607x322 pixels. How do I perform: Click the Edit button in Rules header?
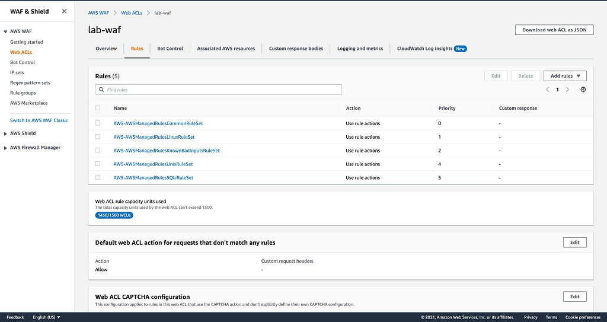(x=496, y=76)
